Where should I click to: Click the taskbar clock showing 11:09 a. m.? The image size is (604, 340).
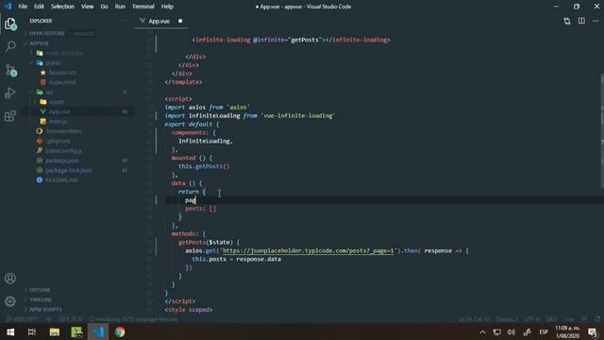(x=567, y=331)
